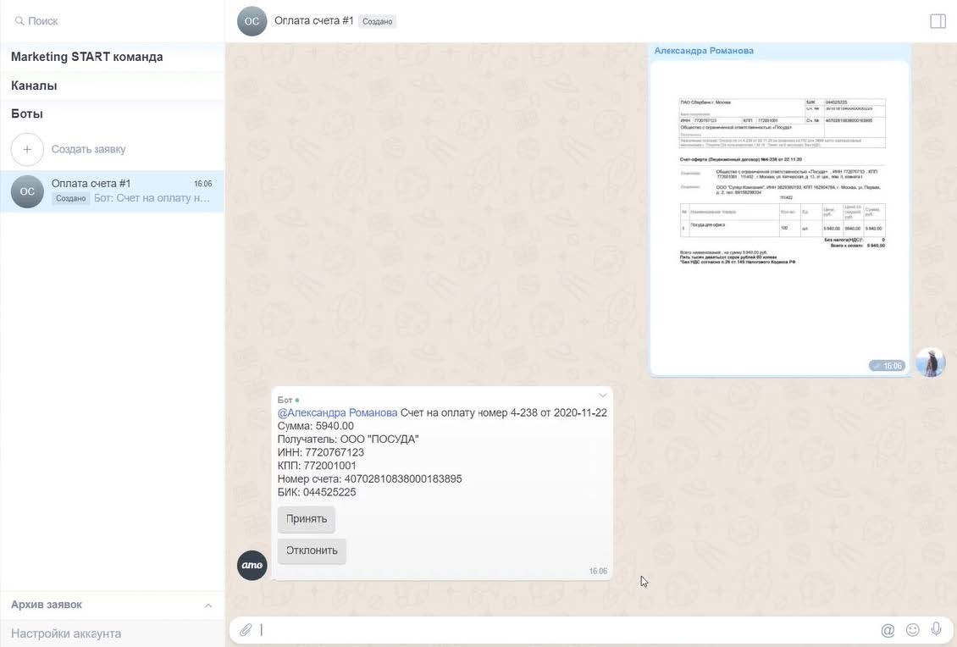Open Настройки аккаунта at the bottom
The width and height of the screenshot is (957, 647).
(x=66, y=633)
